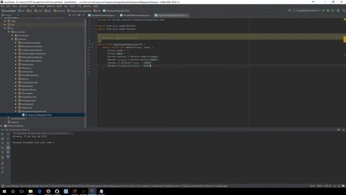Open Run panel help question mark
Image resolution: width=346 pixels, height=195 pixels.
2,172
